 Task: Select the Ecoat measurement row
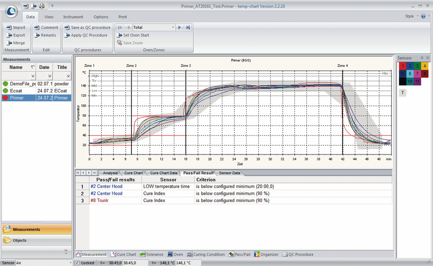click(x=36, y=91)
